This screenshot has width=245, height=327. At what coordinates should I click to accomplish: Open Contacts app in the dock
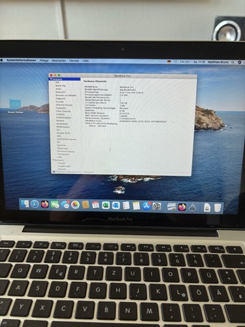coord(86,205)
